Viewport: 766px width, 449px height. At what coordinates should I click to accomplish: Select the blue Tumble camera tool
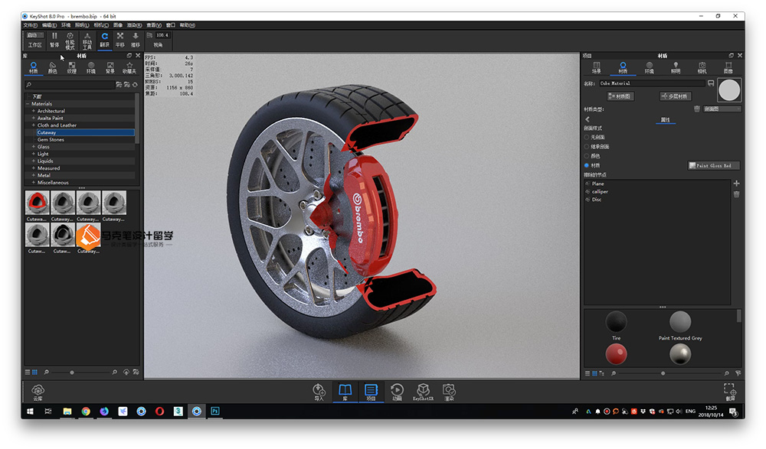104,40
